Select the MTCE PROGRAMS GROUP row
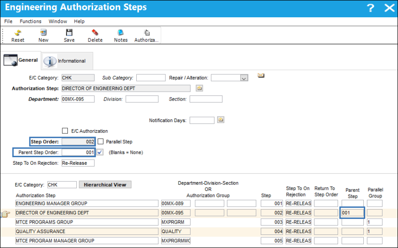This screenshot has width=398, height=248. click(x=87, y=222)
